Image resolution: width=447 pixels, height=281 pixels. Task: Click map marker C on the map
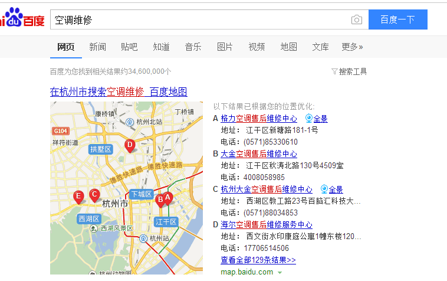(x=94, y=194)
